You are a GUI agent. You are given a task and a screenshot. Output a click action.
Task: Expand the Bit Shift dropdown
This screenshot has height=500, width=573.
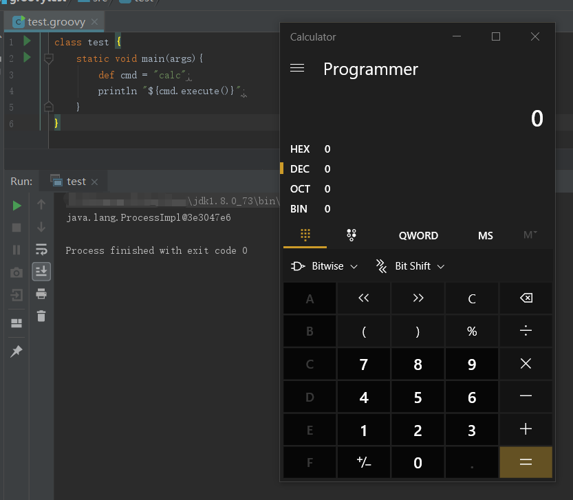(410, 266)
